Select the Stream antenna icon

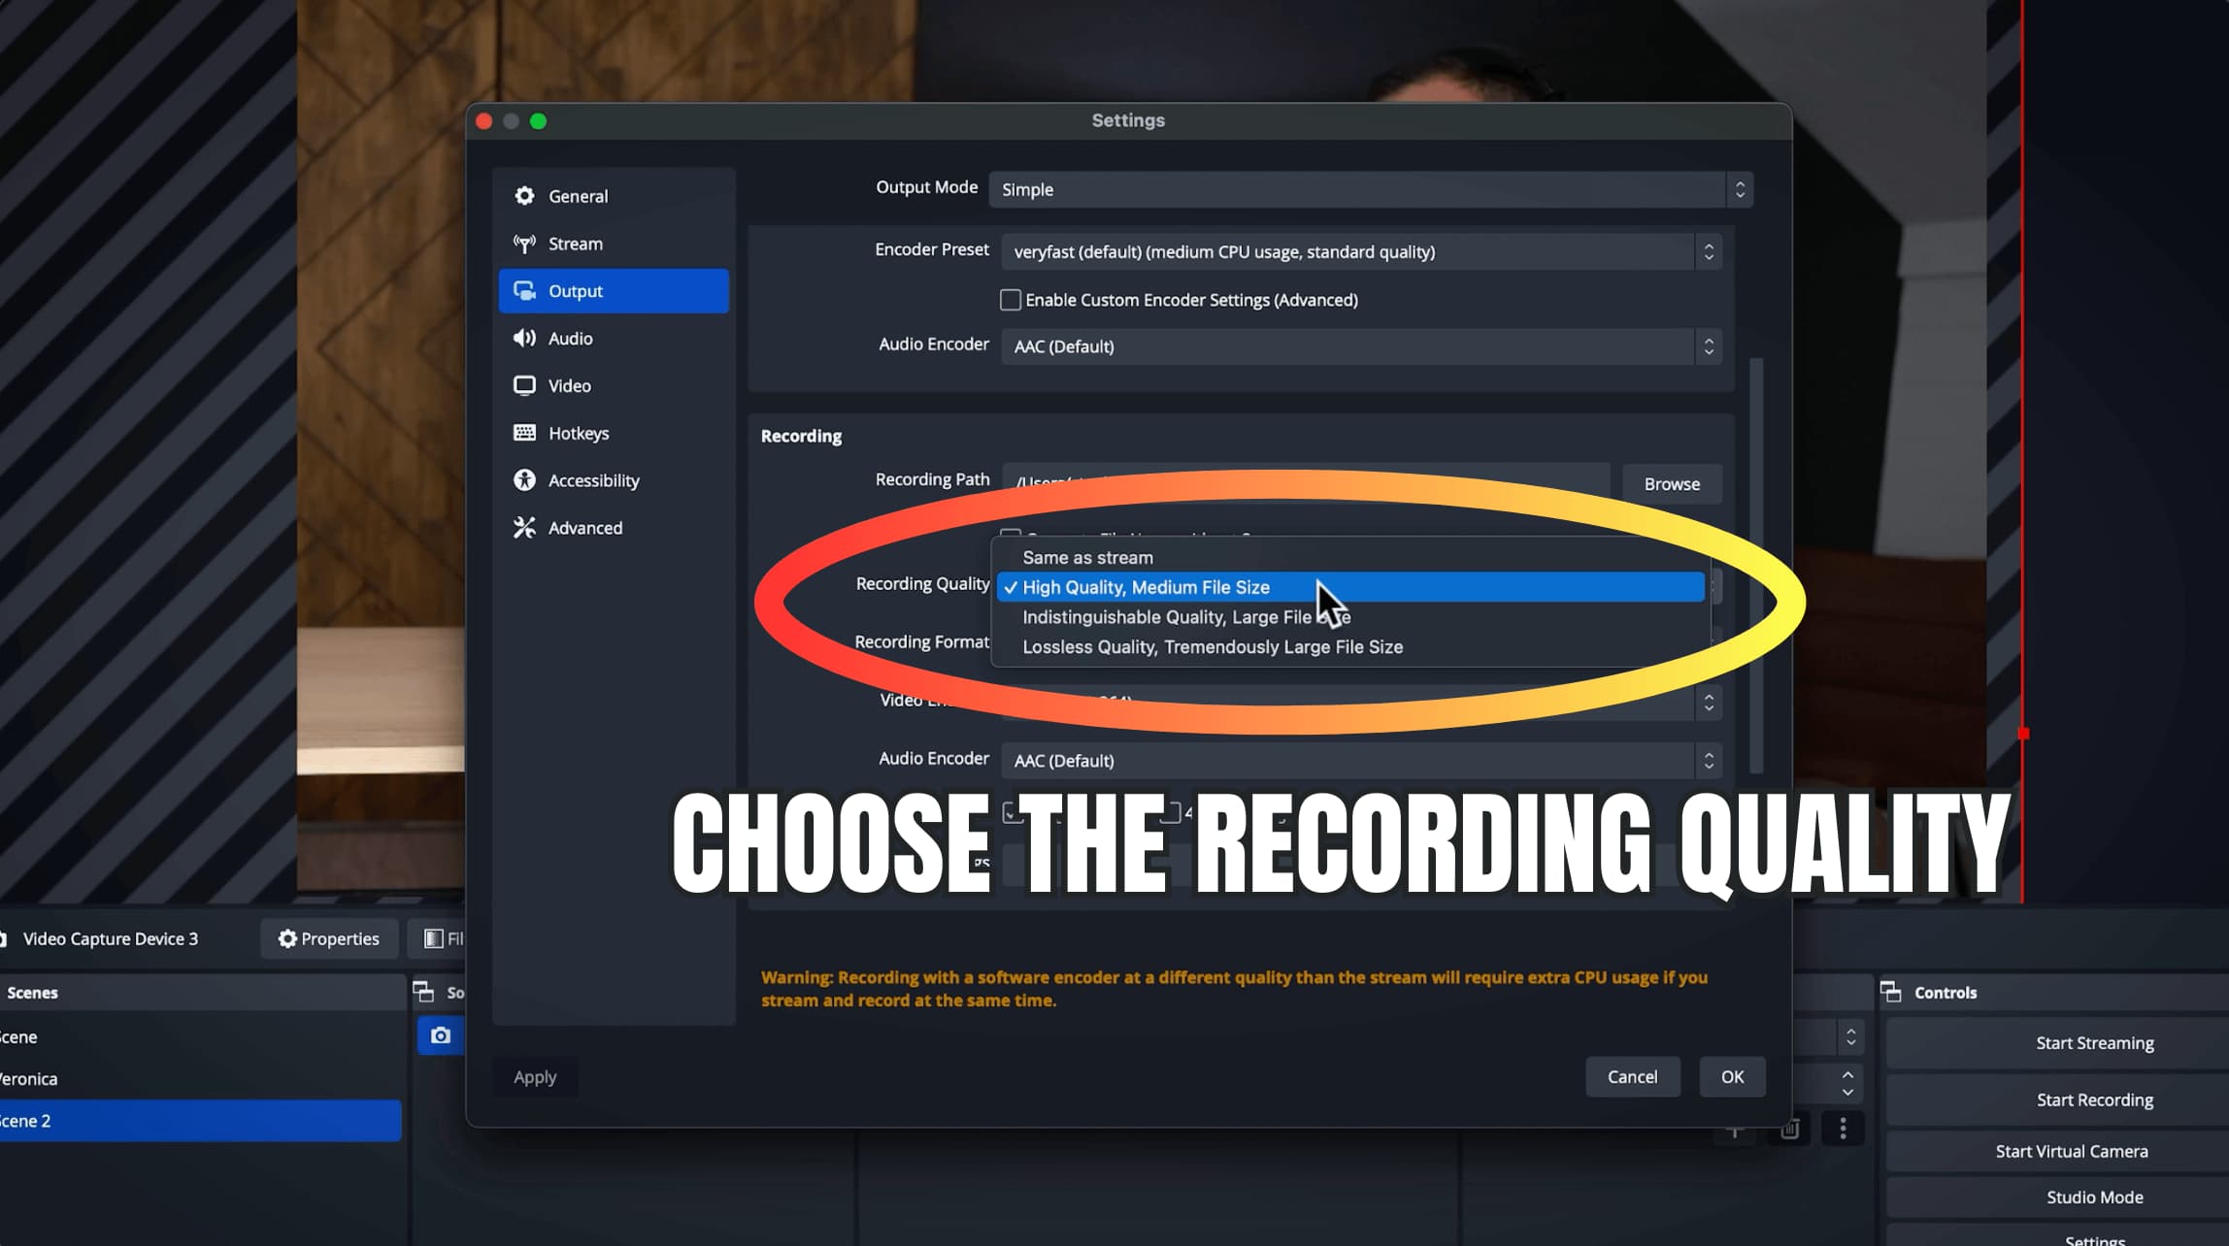(x=524, y=244)
